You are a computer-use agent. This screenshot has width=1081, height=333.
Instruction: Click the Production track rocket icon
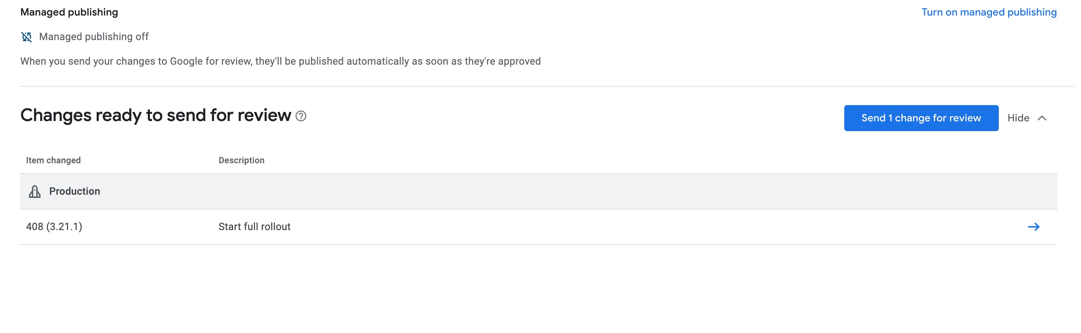pyautogui.click(x=35, y=191)
